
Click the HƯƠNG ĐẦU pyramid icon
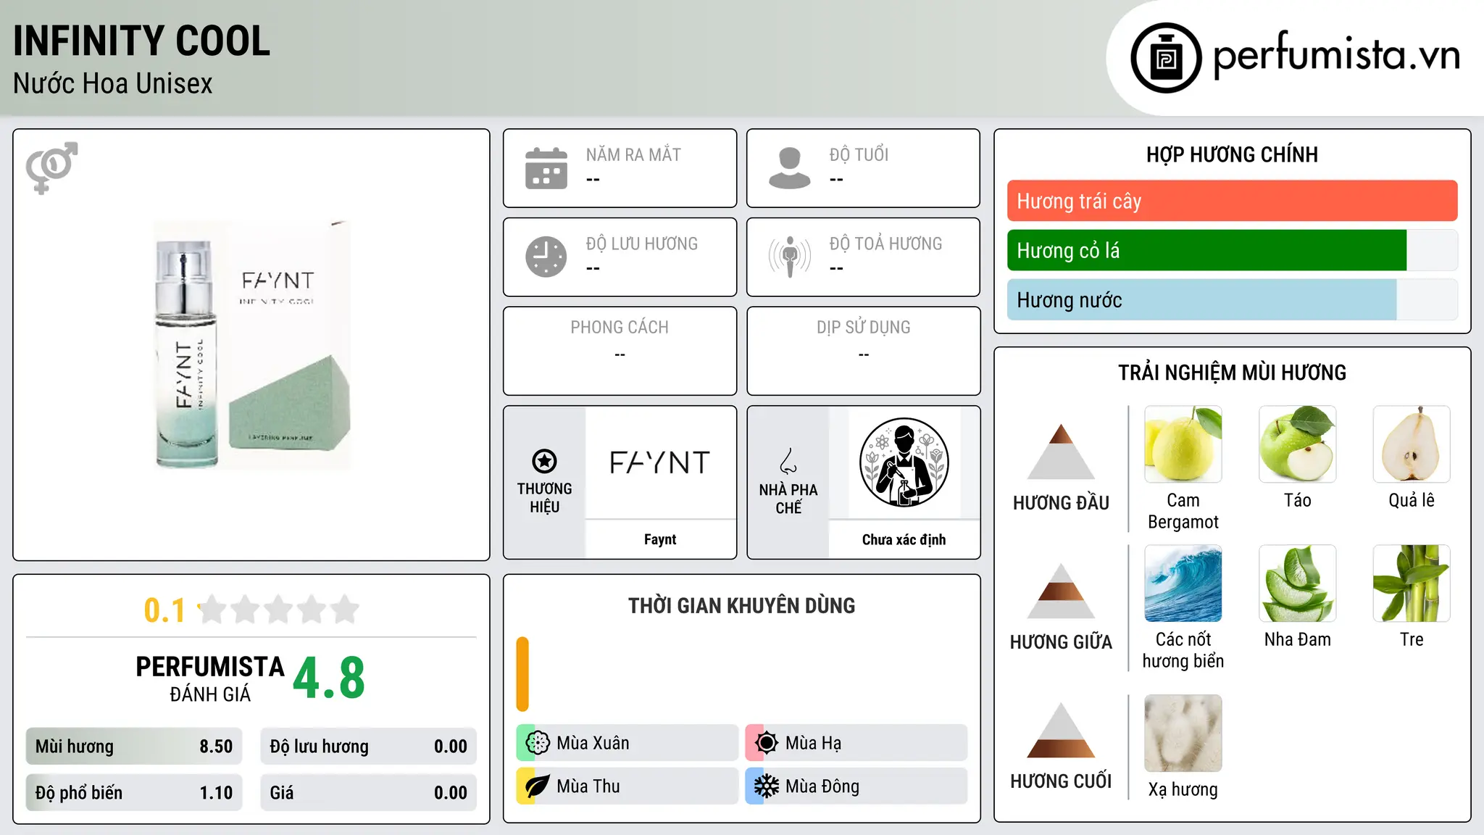pos(1061,452)
